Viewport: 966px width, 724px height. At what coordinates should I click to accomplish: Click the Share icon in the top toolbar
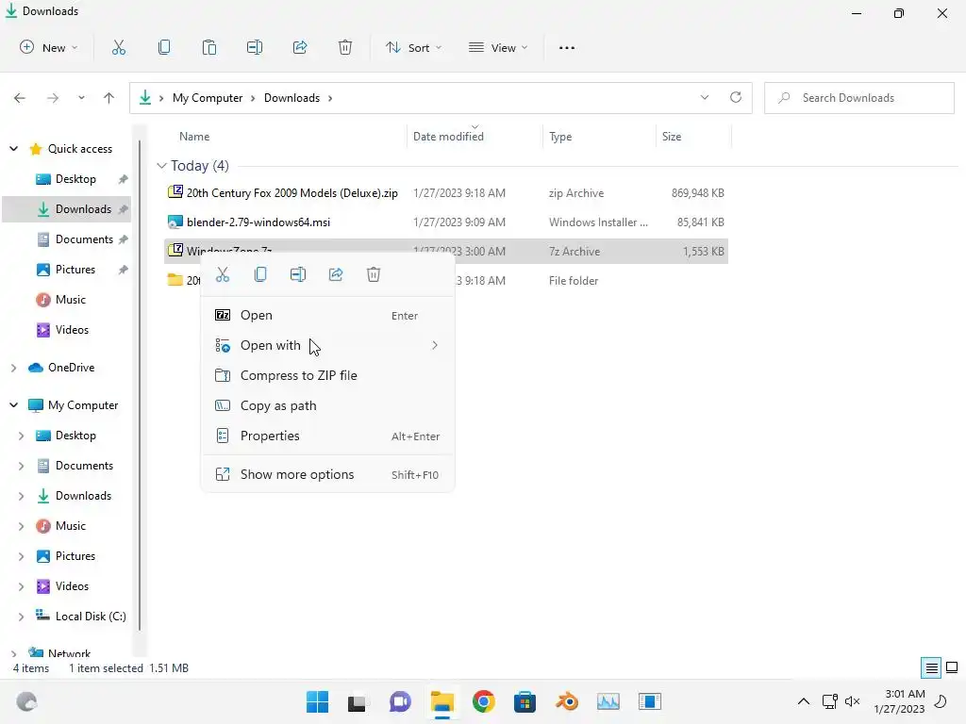(300, 47)
